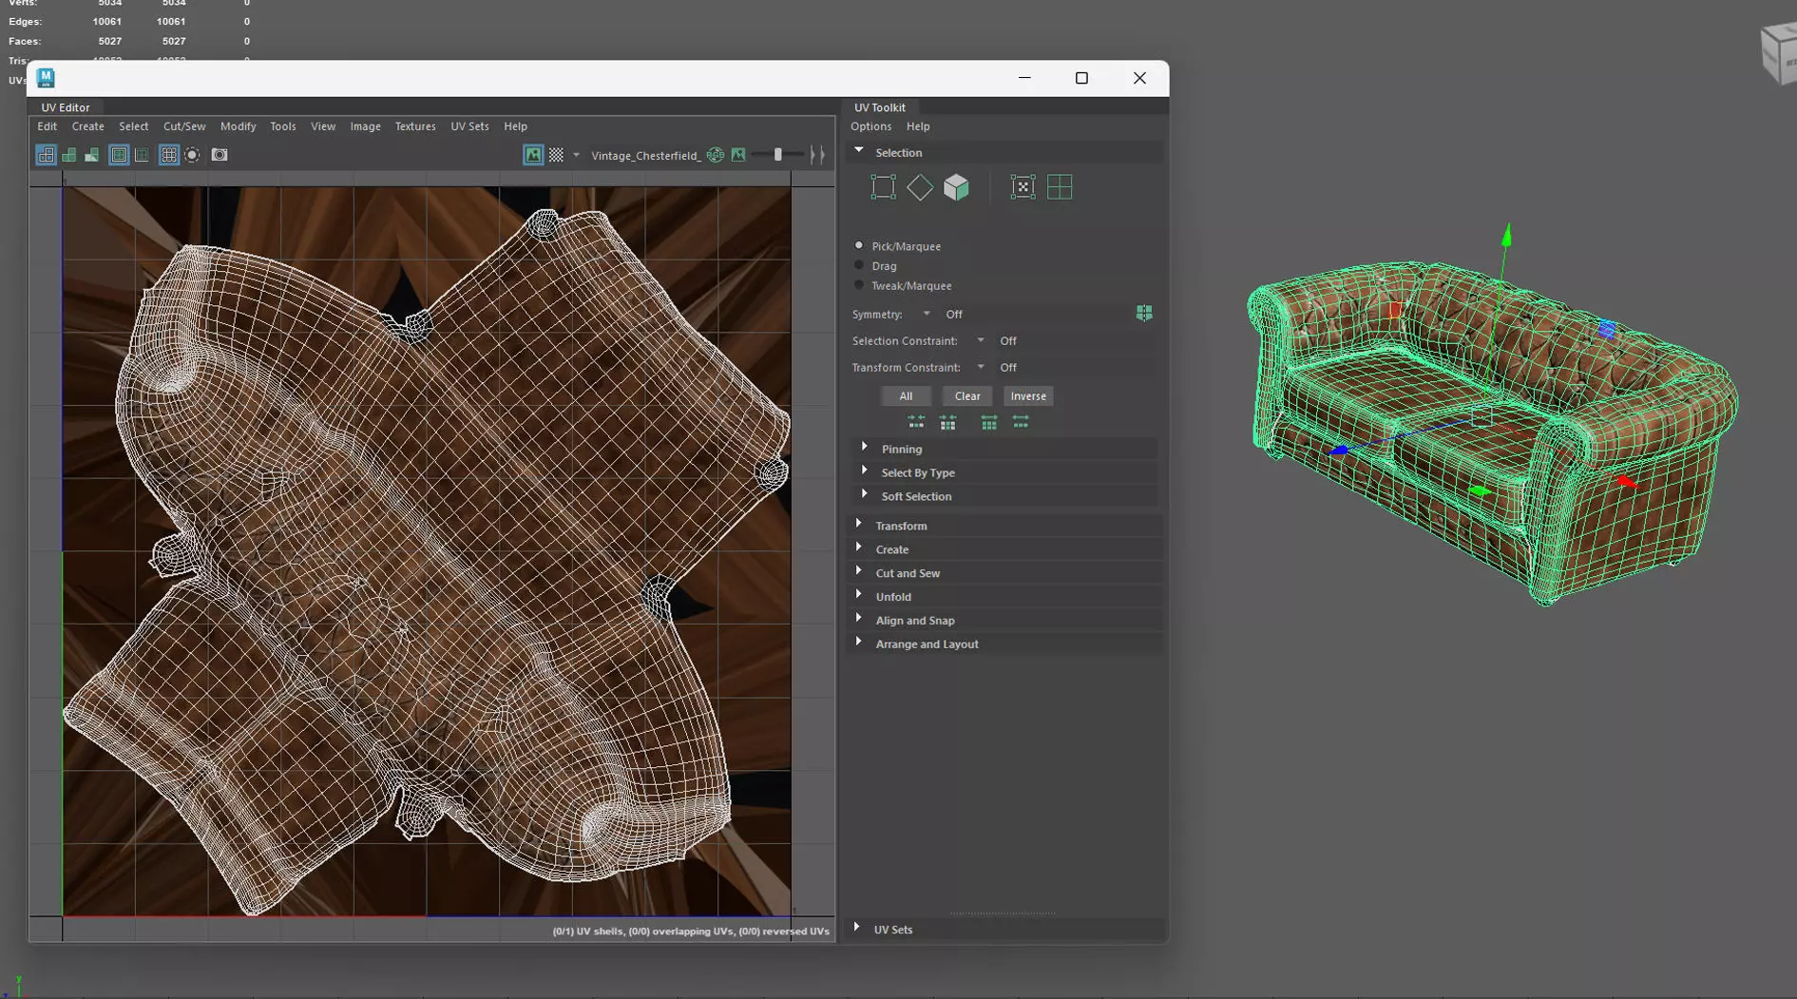Click the symmetrize icon beside Symmetry
Image resolution: width=1797 pixels, height=999 pixels.
point(1144,314)
